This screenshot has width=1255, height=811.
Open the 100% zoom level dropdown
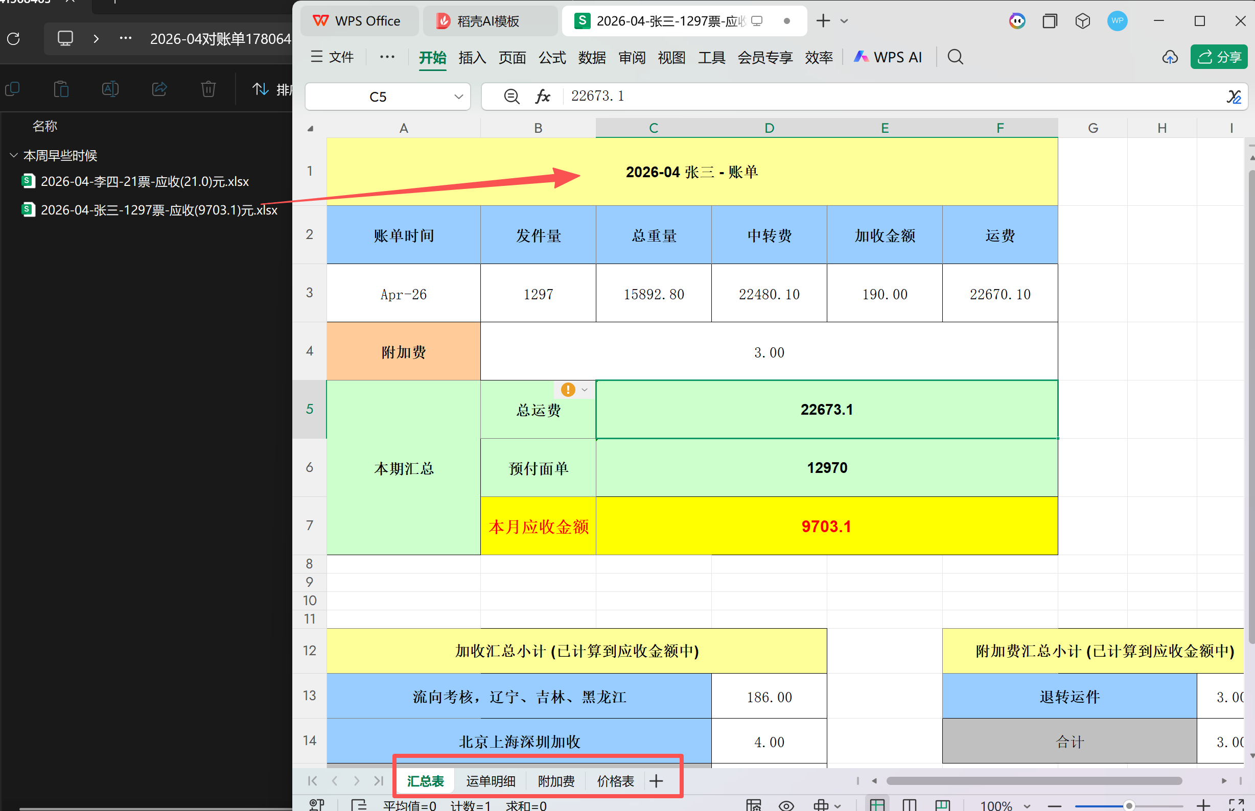tap(1027, 806)
